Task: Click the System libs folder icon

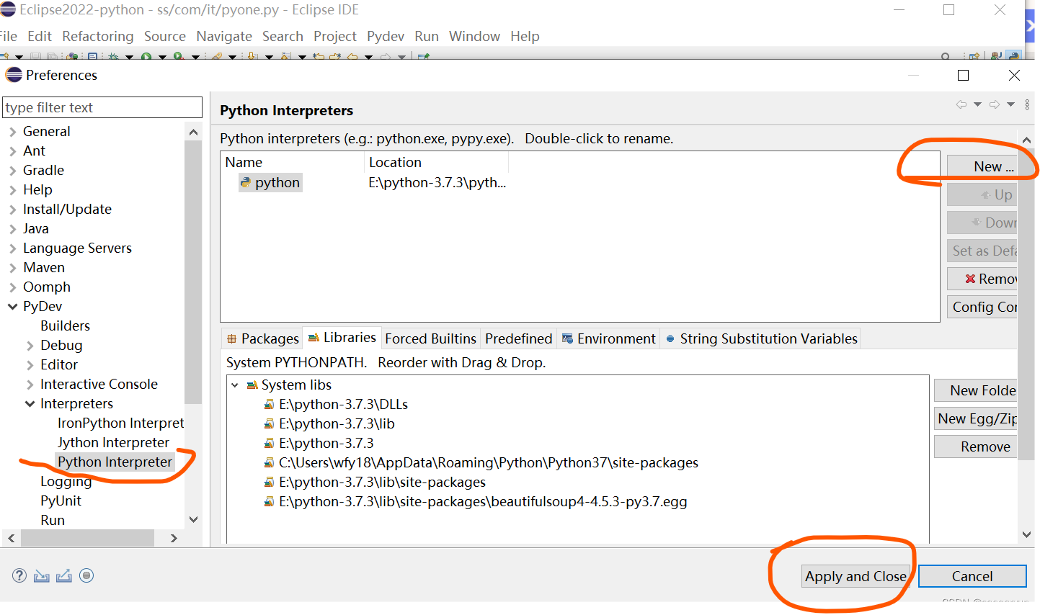Action: (x=252, y=385)
